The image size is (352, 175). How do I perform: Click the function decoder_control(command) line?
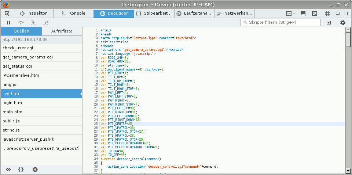pyautogui.click(x=131, y=159)
